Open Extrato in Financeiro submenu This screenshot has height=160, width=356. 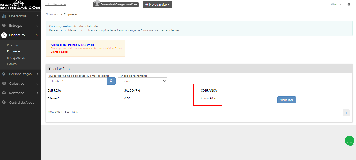point(12,64)
